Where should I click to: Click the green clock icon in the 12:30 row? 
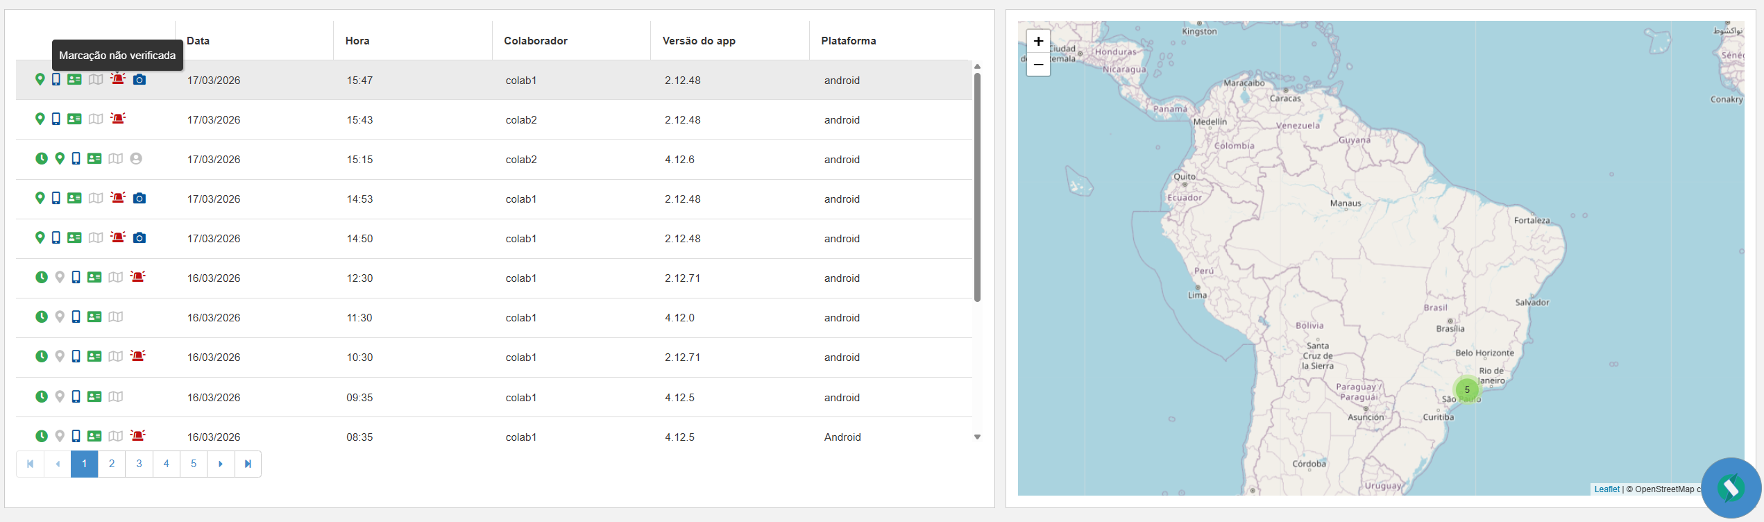point(42,278)
